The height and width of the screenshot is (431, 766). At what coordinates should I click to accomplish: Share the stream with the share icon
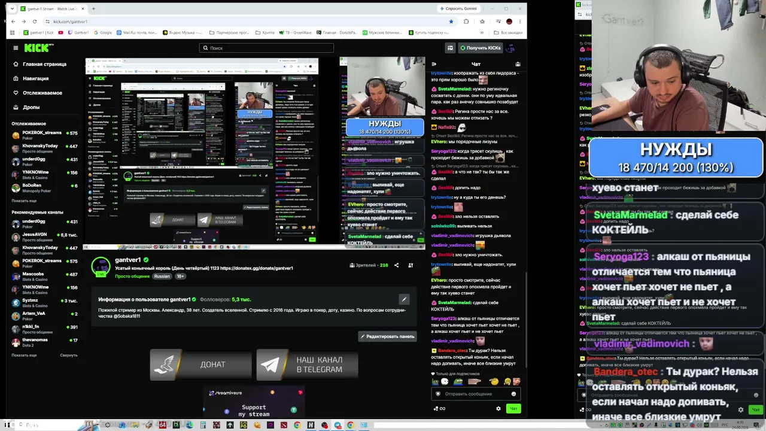[x=396, y=265]
